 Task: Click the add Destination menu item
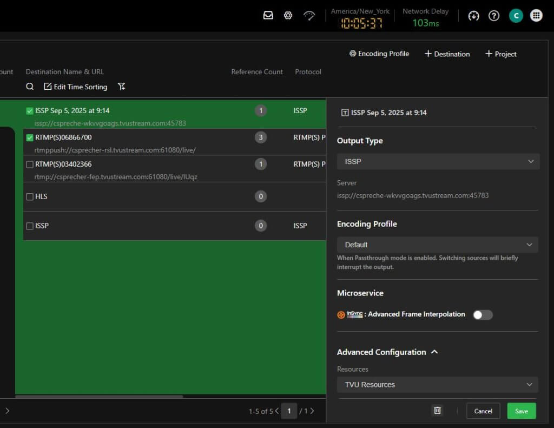coord(447,54)
